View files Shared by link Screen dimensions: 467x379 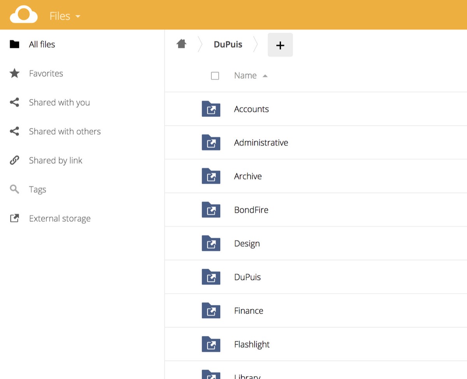pyautogui.click(x=55, y=160)
